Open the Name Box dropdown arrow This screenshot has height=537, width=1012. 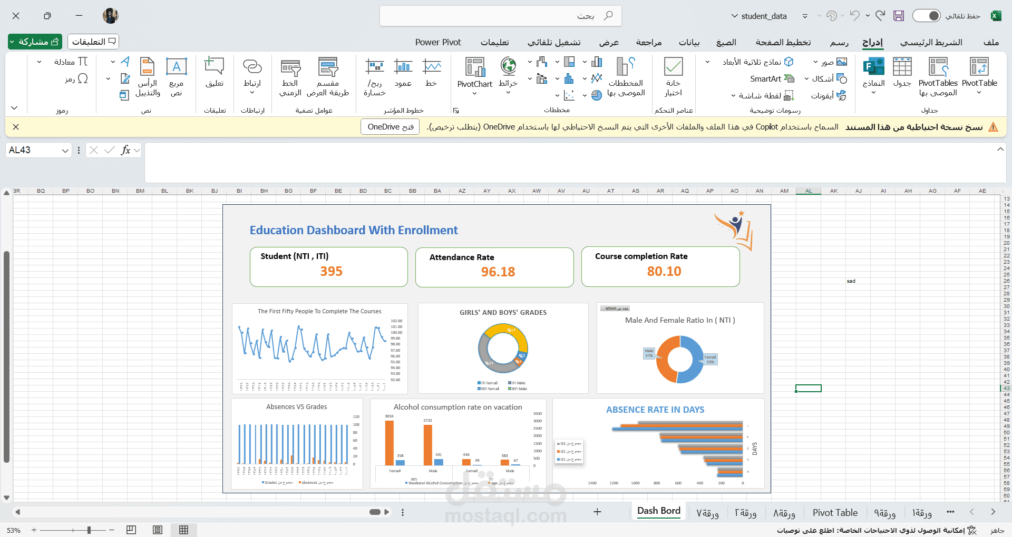pyautogui.click(x=65, y=151)
